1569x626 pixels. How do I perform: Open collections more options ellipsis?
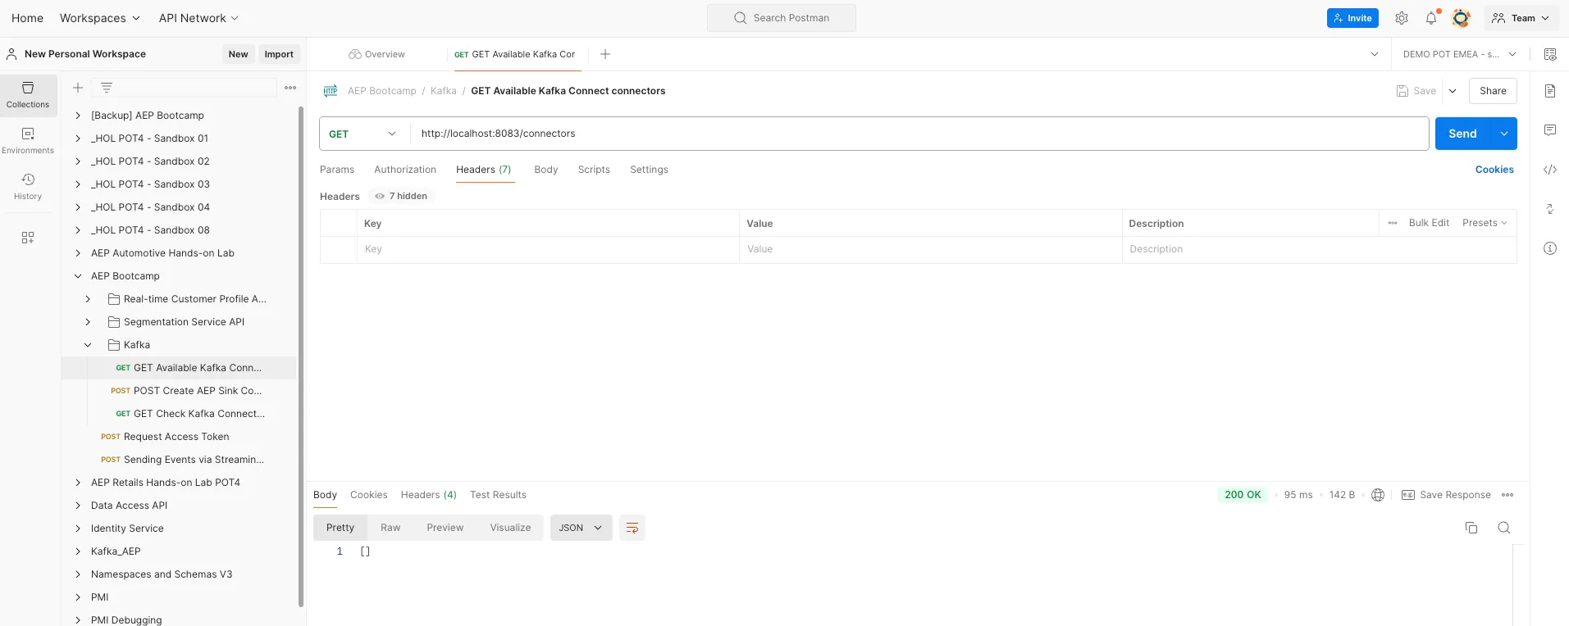pos(290,88)
